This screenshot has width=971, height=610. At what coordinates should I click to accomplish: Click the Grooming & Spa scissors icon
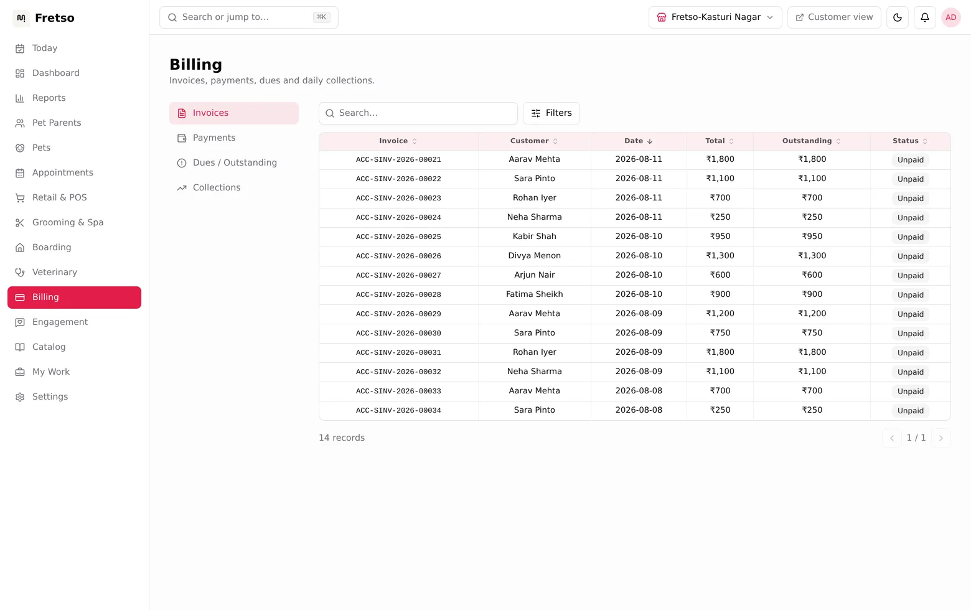tap(20, 223)
